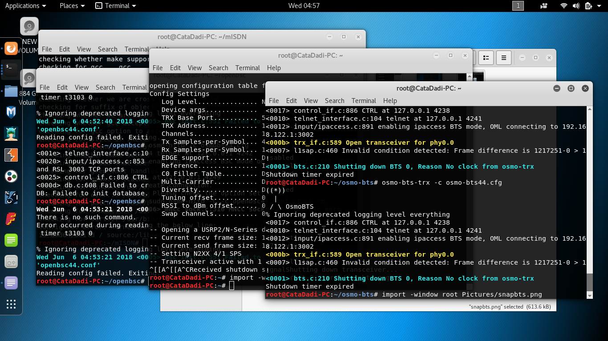Open File menu in the Config Settings terminal
The width and height of the screenshot is (608, 341).
tap(158, 68)
